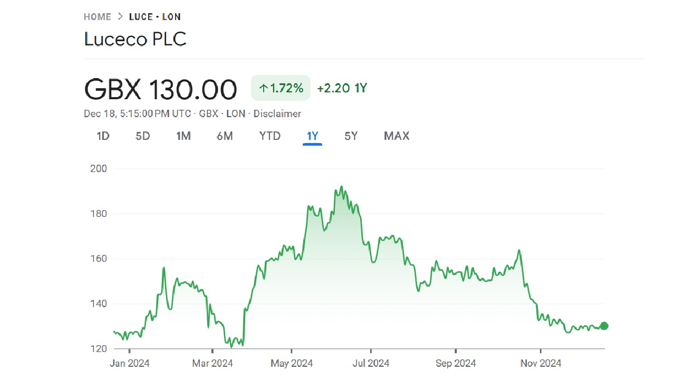This screenshot has height=380, width=675.
Task: Click the 1.72% change badge
Action: tap(281, 88)
